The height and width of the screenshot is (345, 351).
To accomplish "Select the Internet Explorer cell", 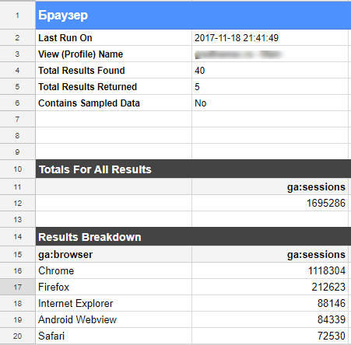I will [114, 303].
